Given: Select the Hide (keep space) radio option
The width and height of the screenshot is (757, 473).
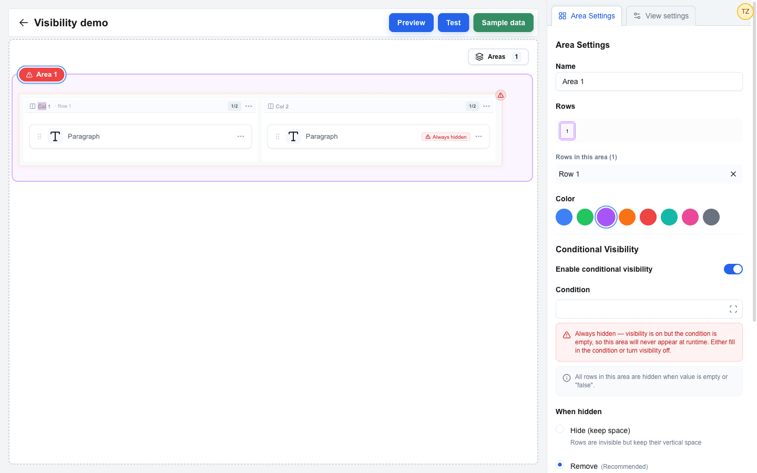Looking at the screenshot, I should 560,429.
